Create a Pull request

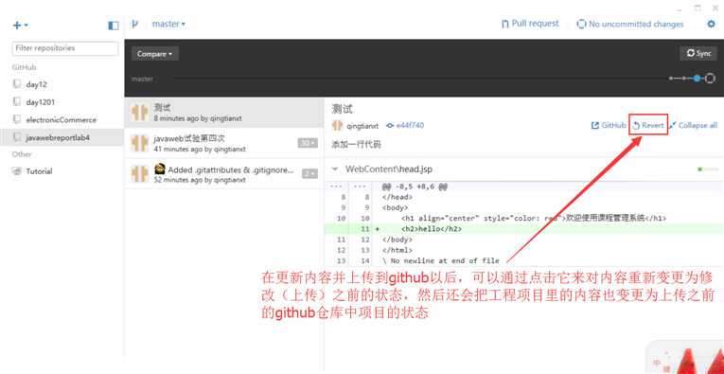tap(530, 24)
